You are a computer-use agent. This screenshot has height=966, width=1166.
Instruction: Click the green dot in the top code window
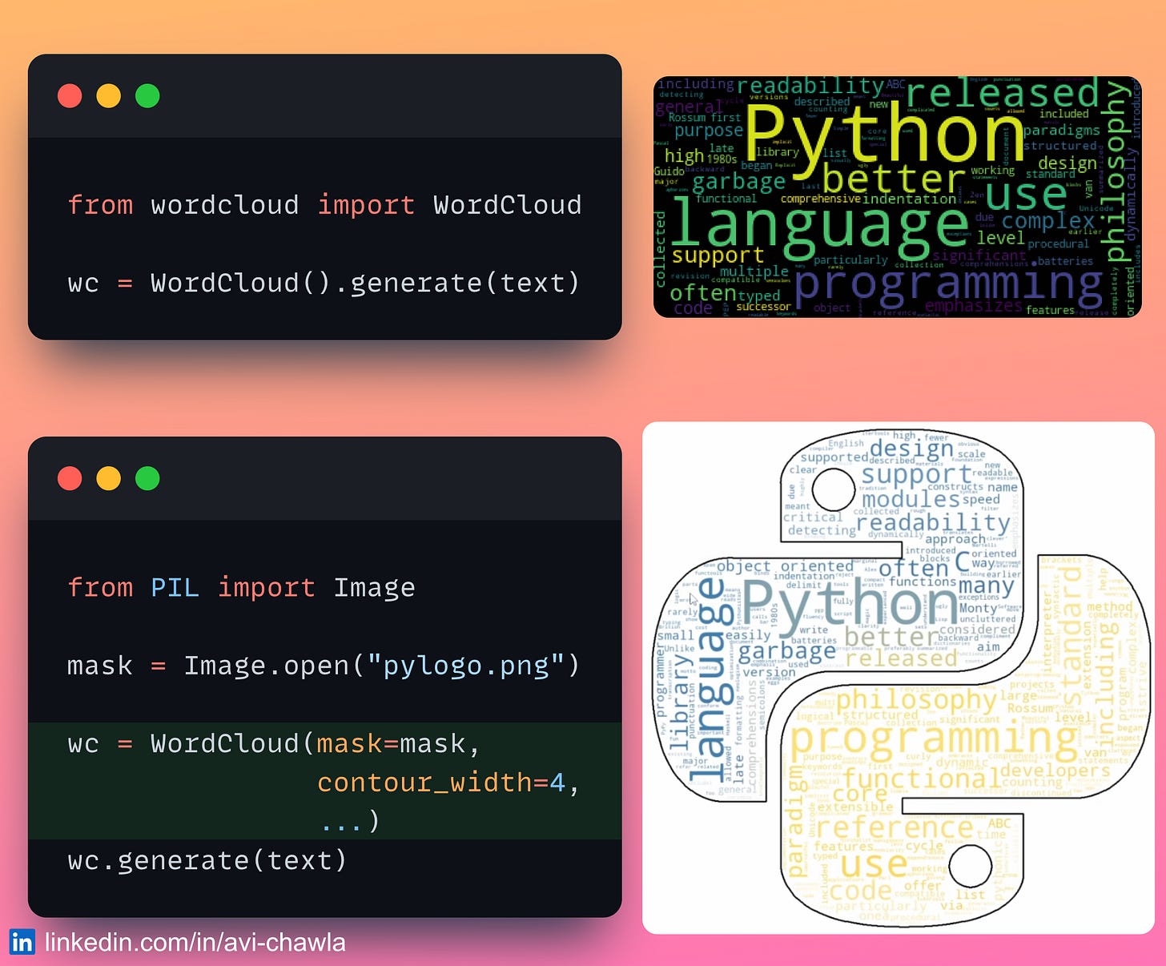[147, 96]
